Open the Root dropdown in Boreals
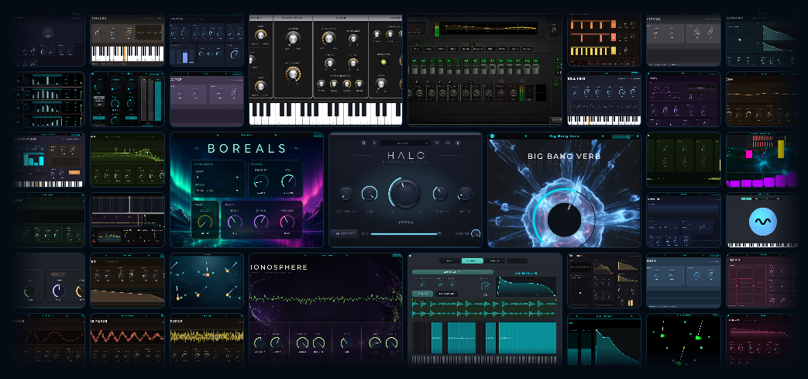 click(x=216, y=177)
